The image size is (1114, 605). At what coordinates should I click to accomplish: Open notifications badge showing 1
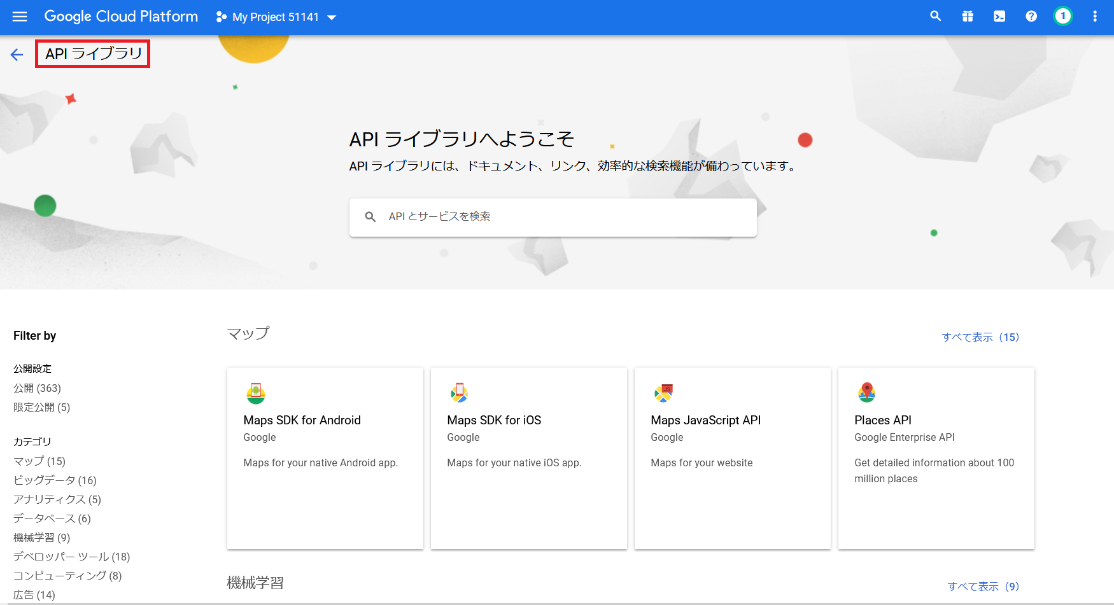pyautogui.click(x=1063, y=17)
